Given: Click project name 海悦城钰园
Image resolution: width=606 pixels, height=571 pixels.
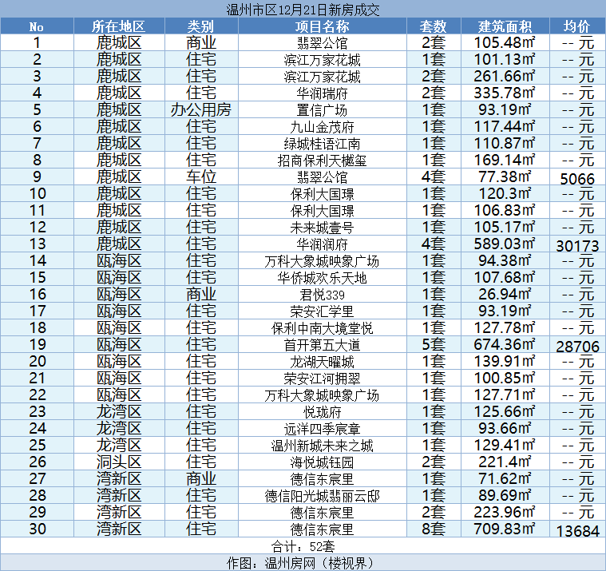Looking at the screenshot, I should 322,462.
